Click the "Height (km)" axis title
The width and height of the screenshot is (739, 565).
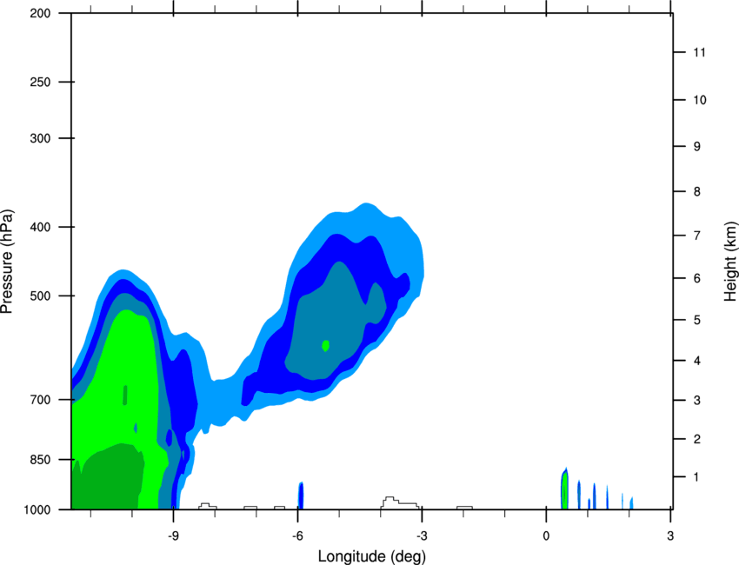click(x=730, y=262)
